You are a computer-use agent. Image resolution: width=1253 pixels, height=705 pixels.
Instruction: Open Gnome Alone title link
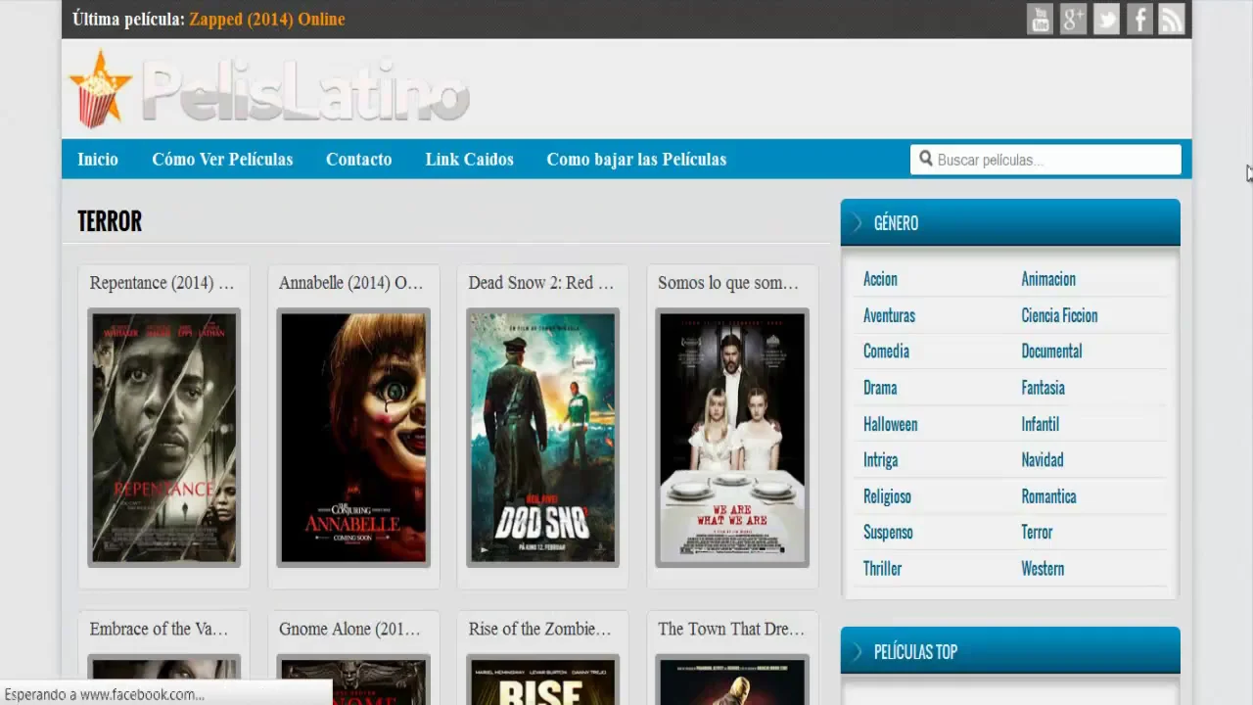[349, 629]
